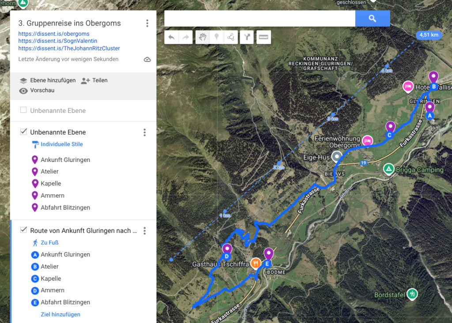452x323 pixels.
Task: Open options menu for route layer
Action: [x=144, y=231]
